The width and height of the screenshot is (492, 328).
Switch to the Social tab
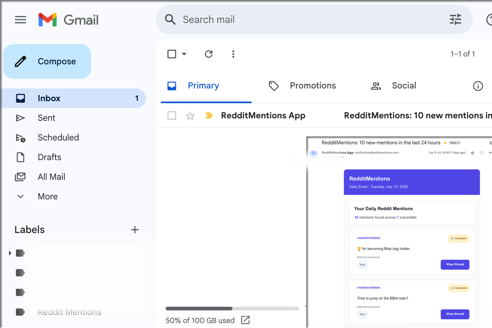(394, 86)
